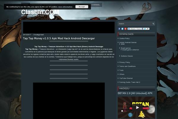Click the share arrow icon in Share/Save bar
178x119 pixels.
(x=147, y=29)
